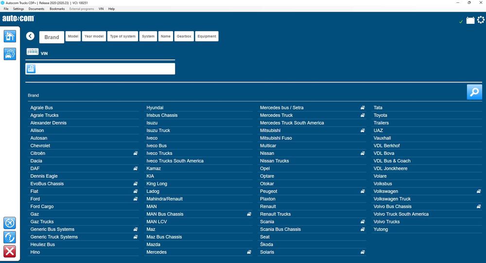Screen dimensions: 486x263
Task: Click the red X exit icon
Action: pyautogui.click(x=10, y=251)
